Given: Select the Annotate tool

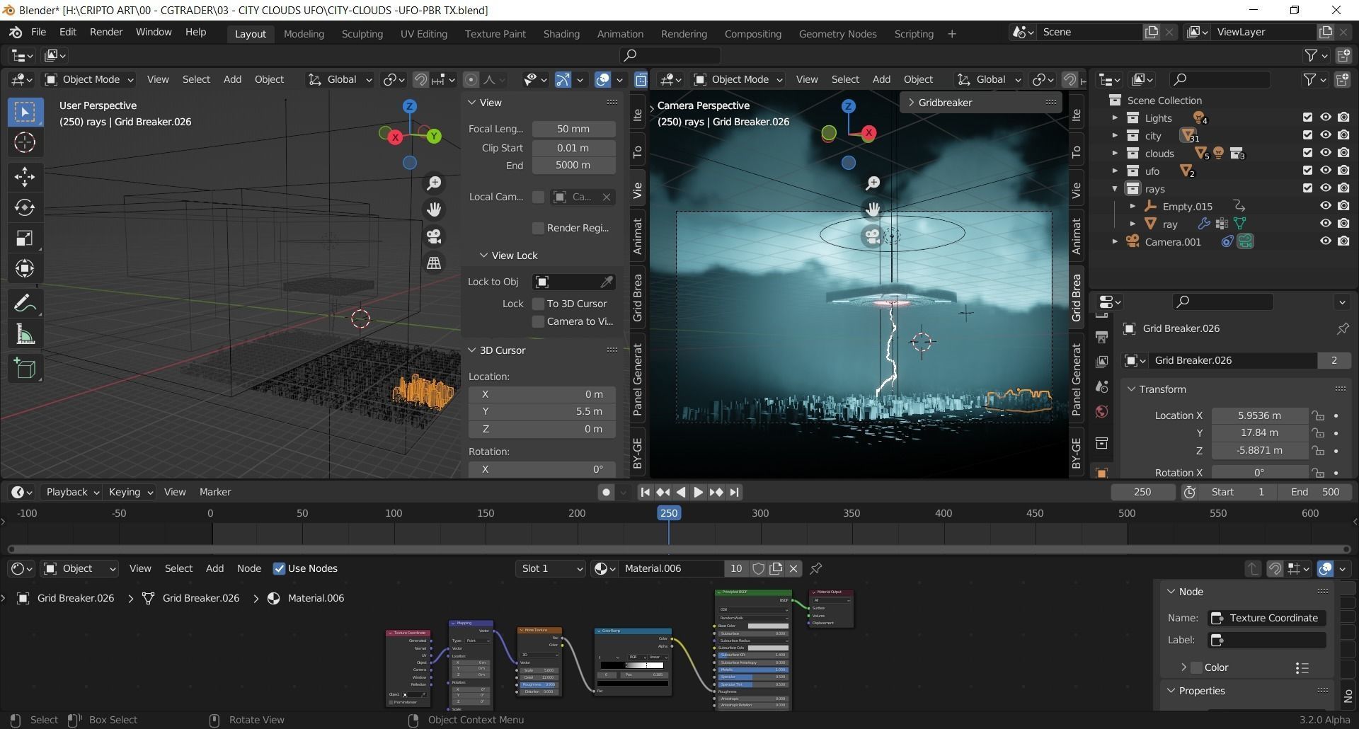Looking at the screenshot, I should tap(25, 304).
